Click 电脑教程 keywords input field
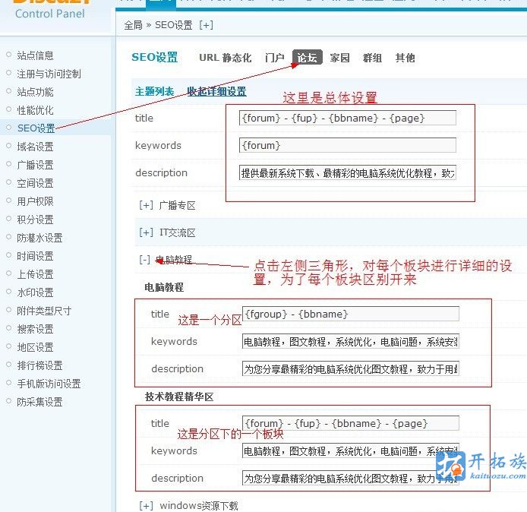 point(351,342)
